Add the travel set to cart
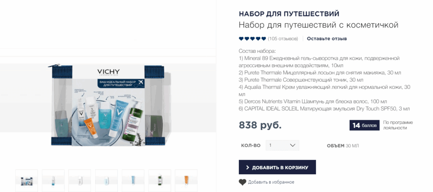This screenshot has height=192, width=433. pos(277,167)
